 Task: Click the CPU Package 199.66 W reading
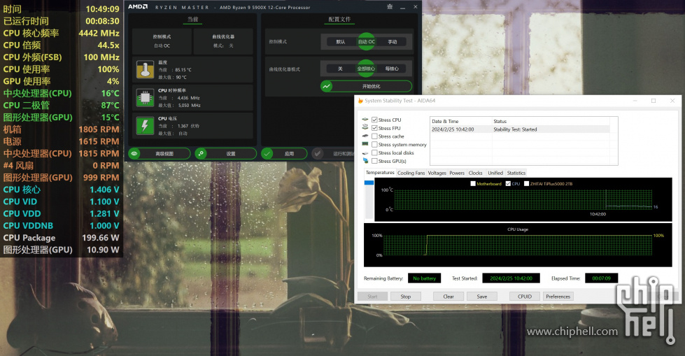(x=61, y=238)
